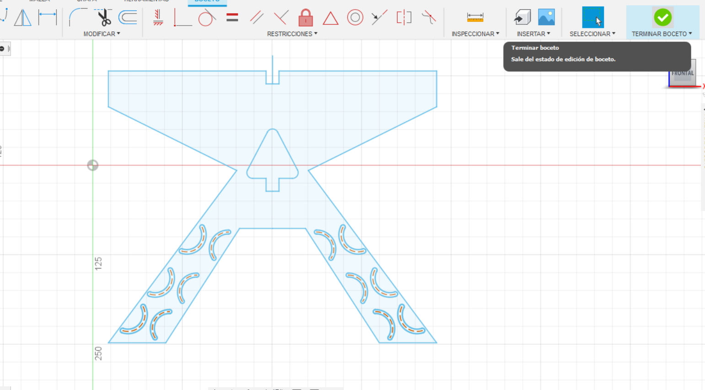Apply the Collinear constraint
The height and width of the screenshot is (390, 705).
tap(379, 17)
